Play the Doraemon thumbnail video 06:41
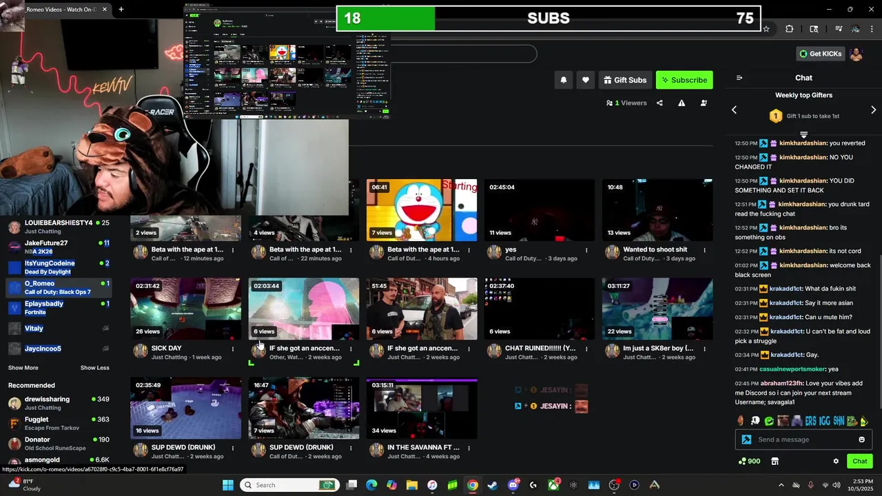This screenshot has width=882, height=496. coord(422,210)
